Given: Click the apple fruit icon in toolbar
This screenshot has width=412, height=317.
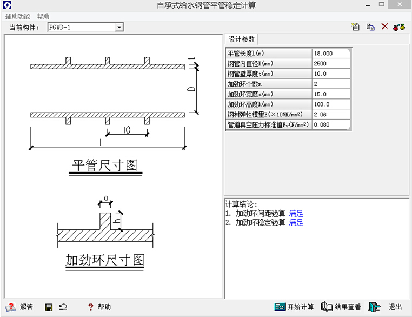Looking at the screenshot, I should [399, 27].
